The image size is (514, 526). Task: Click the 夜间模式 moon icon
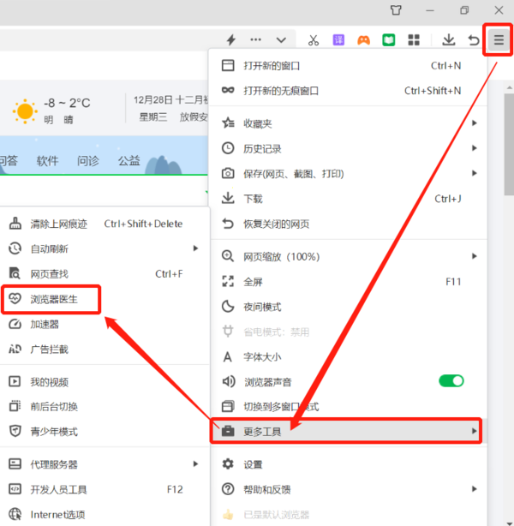[228, 307]
